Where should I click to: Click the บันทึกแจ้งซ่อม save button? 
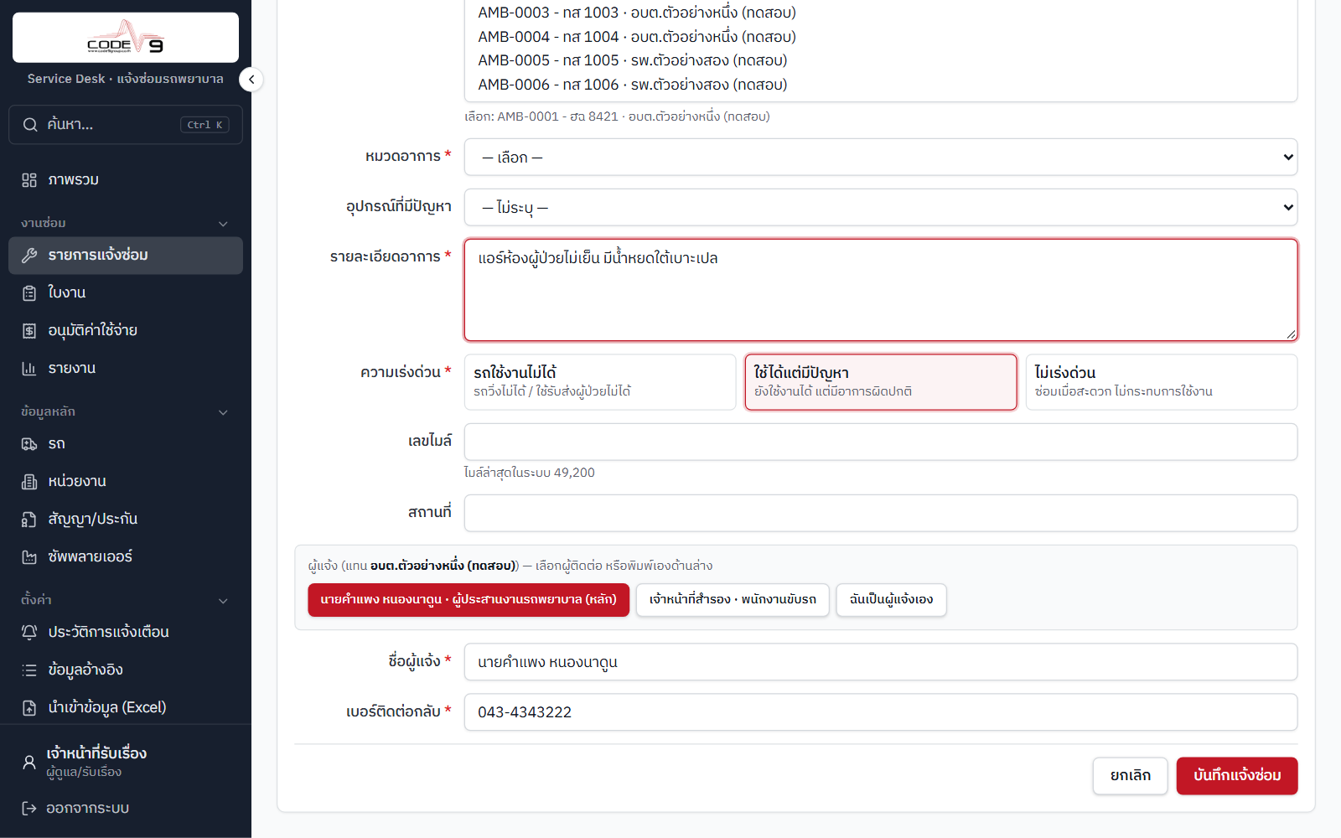[1237, 776]
